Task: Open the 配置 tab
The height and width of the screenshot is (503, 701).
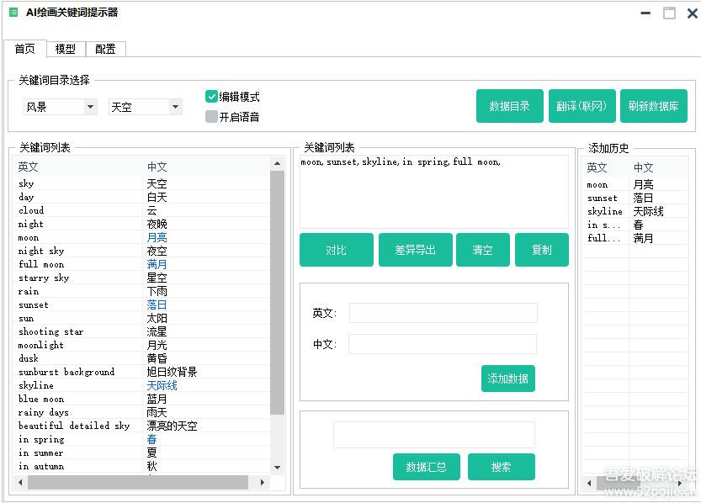Action: 105,49
